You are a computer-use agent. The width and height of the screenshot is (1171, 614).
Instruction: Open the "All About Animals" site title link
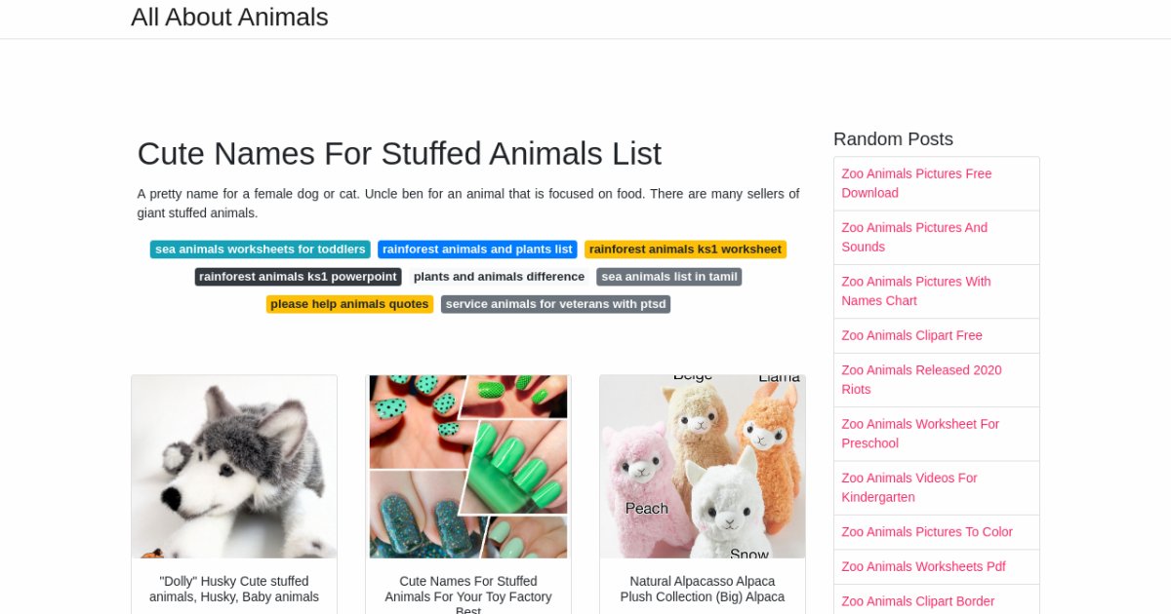point(229,17)
